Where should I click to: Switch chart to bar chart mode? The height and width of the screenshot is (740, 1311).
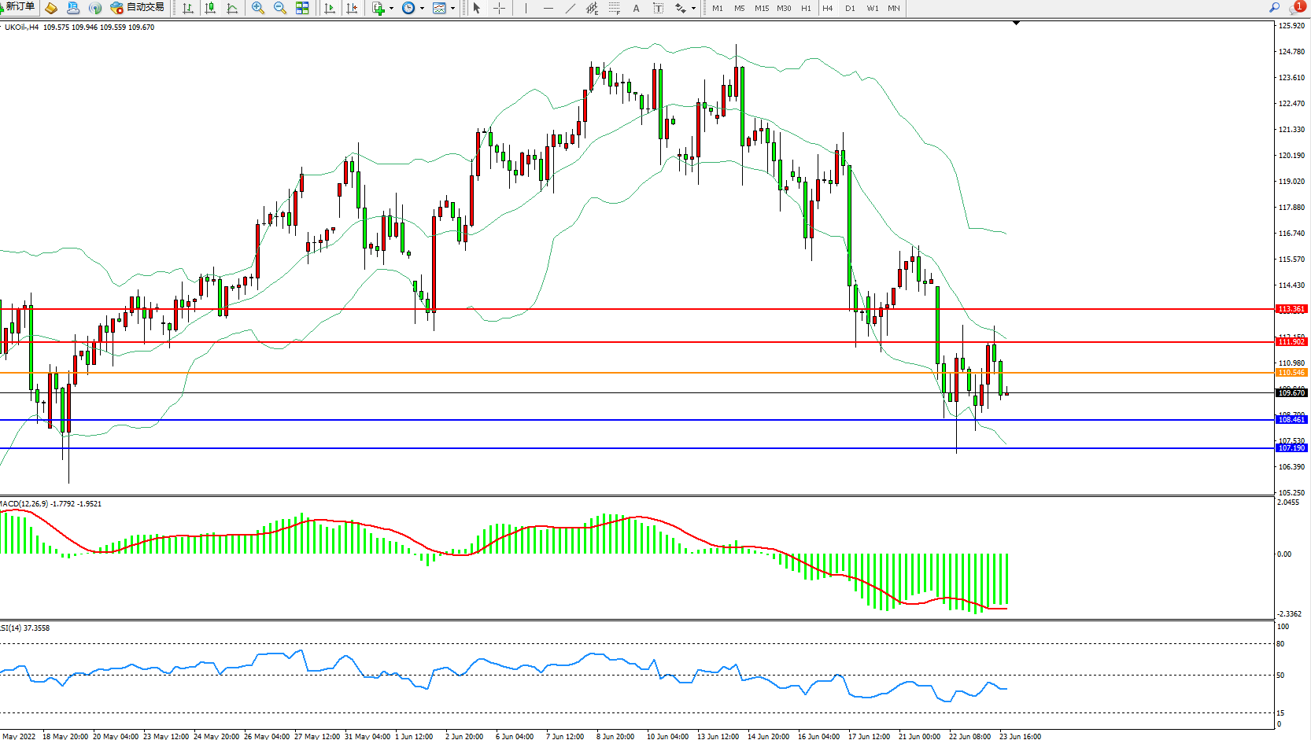pos(188,8)
